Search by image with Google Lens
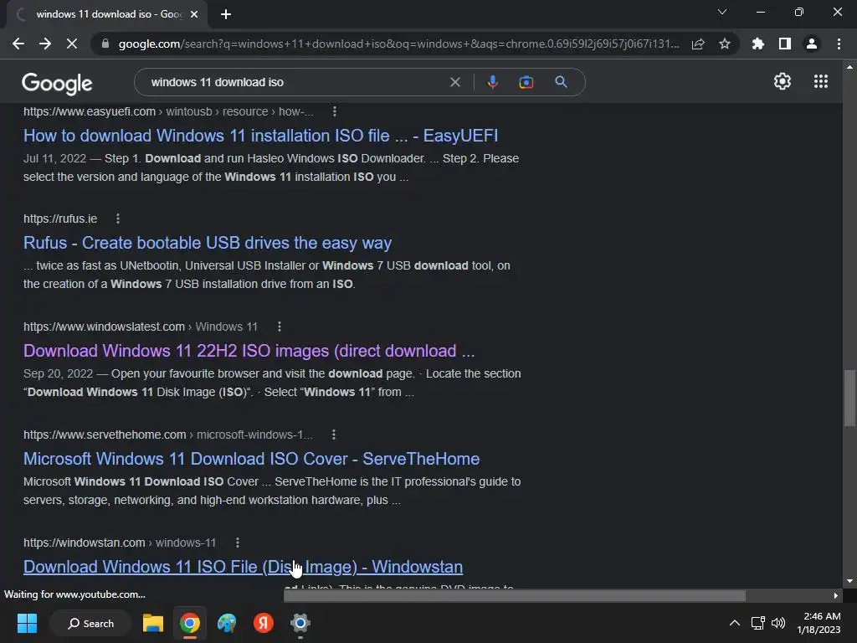 pyautogui.click(x=526, y=82)
